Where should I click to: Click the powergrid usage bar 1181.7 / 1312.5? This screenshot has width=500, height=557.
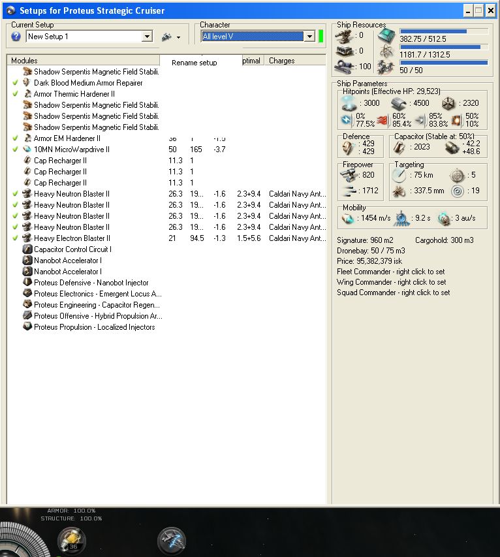point(444,47)
